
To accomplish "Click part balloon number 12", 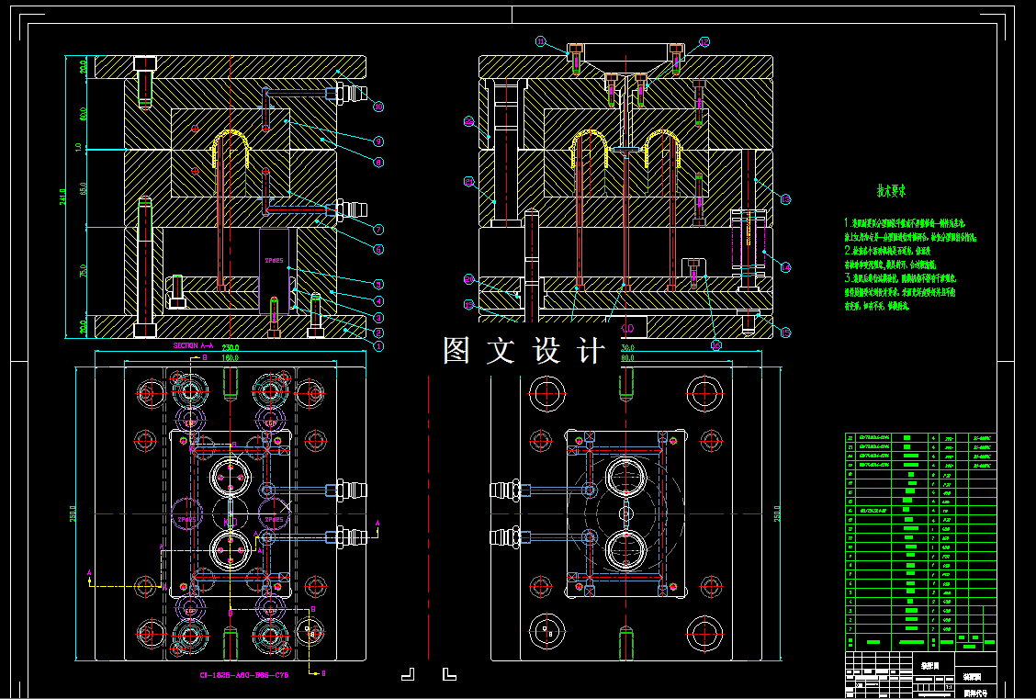I will [704, 41].
